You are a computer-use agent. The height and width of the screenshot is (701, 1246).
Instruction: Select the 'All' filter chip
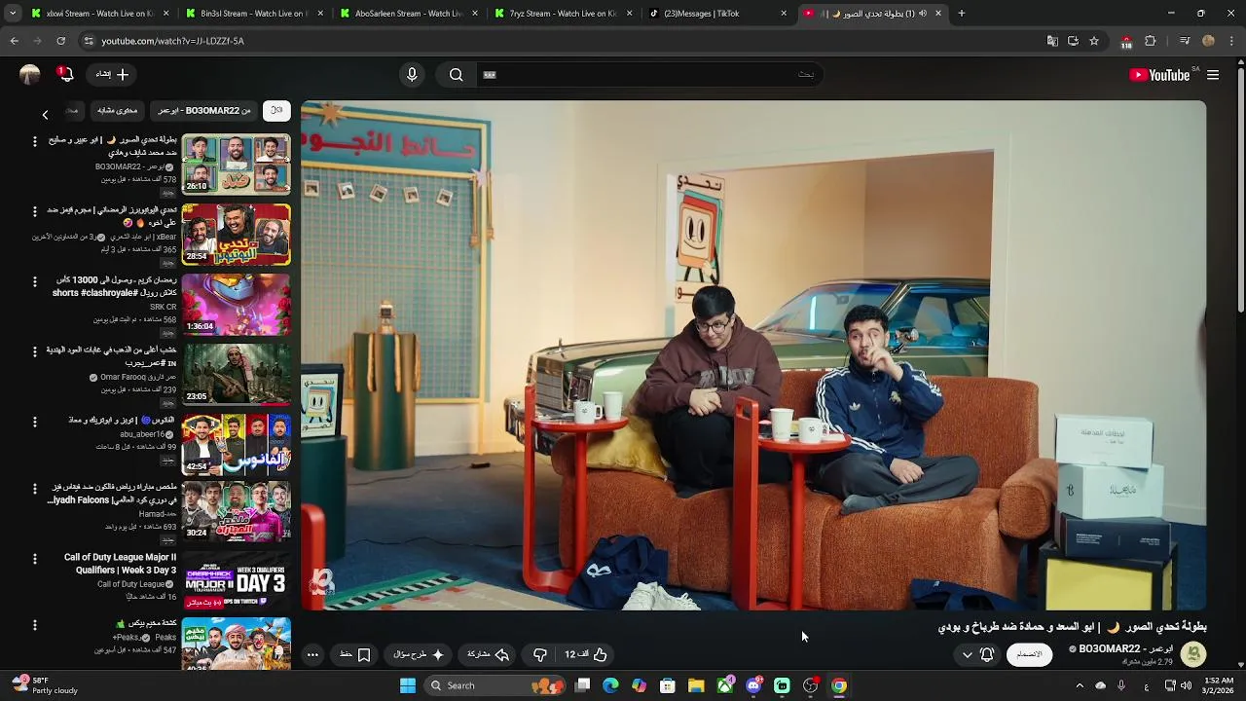[276, 110]
